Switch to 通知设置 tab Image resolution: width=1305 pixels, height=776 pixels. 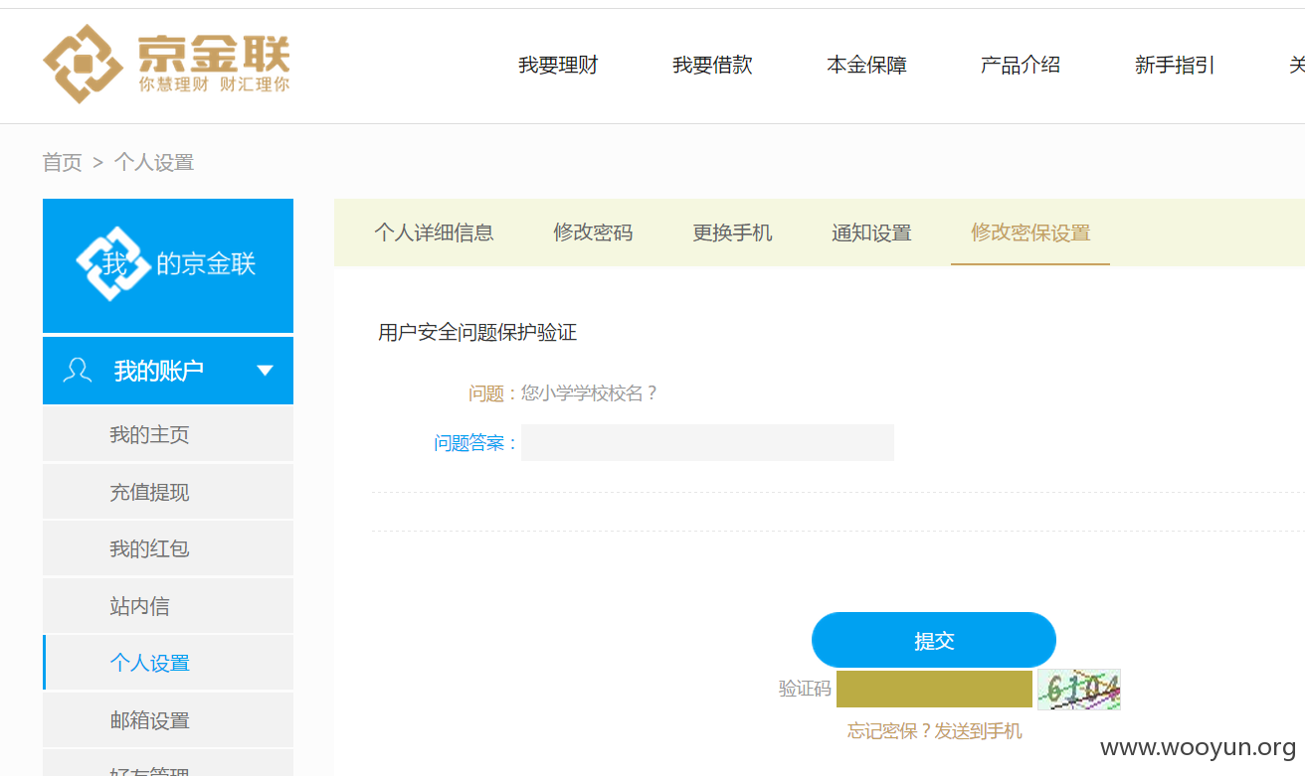click(871, 233)
